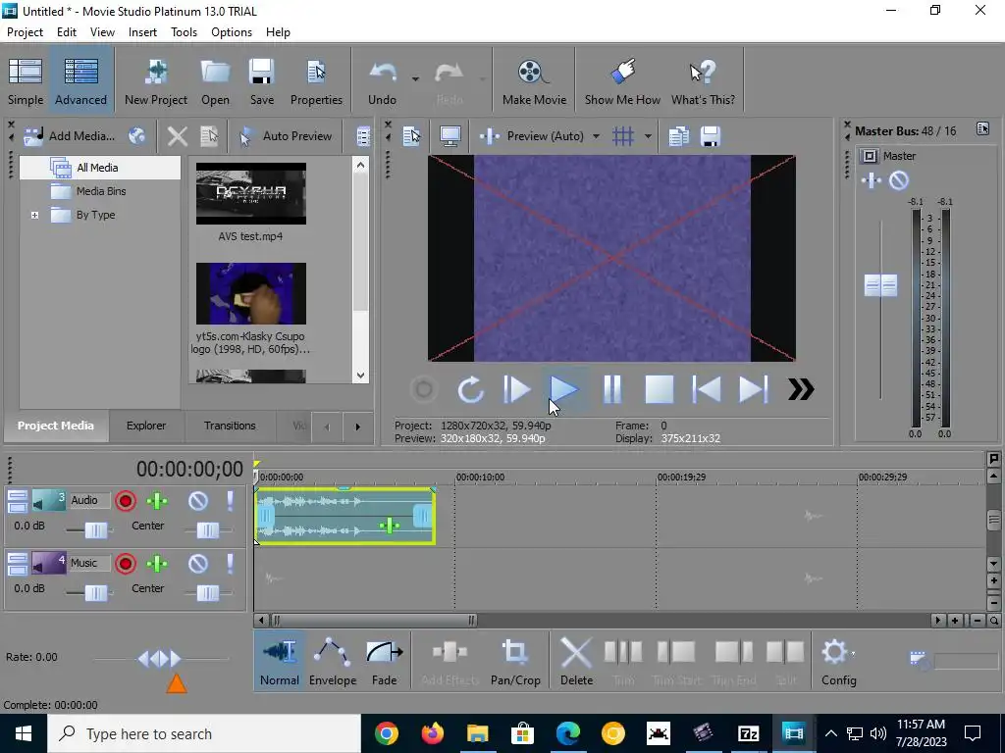Image resolution: width=1005 pixels, height=753 pixels.
Task: Go to end of project
Action: (753, 389)
